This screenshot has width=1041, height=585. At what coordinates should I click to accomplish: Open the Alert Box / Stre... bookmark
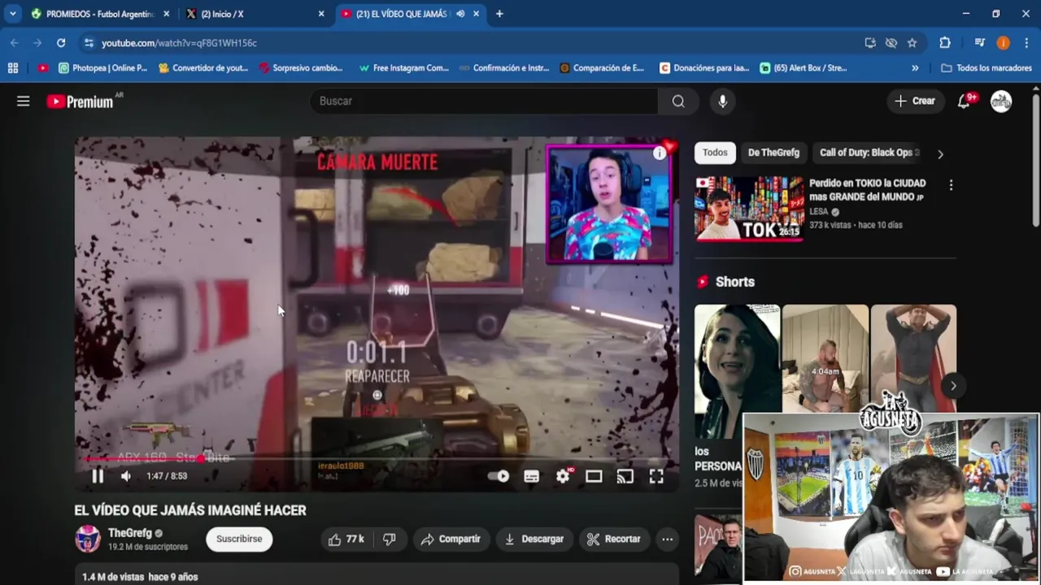804,68
